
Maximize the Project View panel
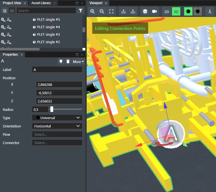tap(77, 3)
